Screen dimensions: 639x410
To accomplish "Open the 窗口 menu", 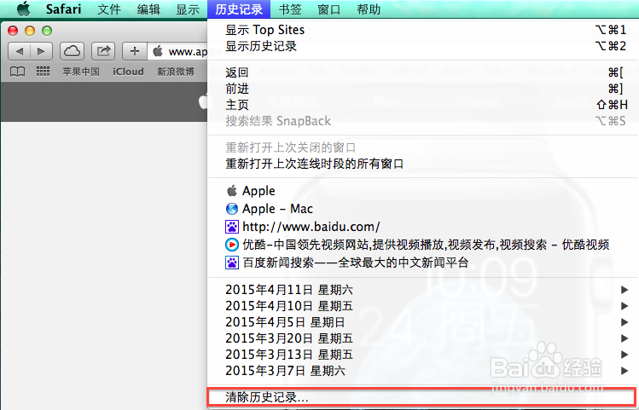I will tap(328, 9).
